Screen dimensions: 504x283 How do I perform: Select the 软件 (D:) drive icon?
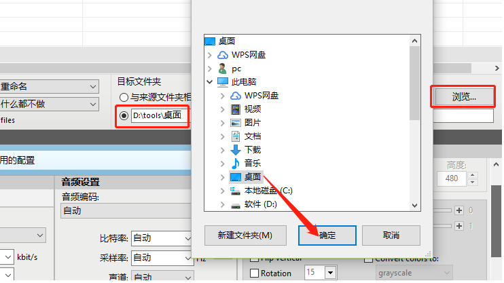[x=236, y=205]
